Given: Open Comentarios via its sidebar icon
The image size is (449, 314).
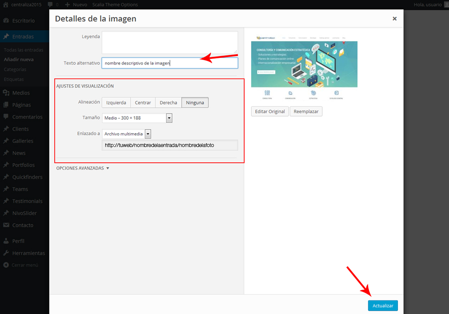Looking at the screenshot, I should 6,117.
